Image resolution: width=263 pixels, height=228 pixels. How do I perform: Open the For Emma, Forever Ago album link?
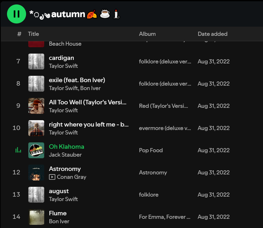[165, 217]
